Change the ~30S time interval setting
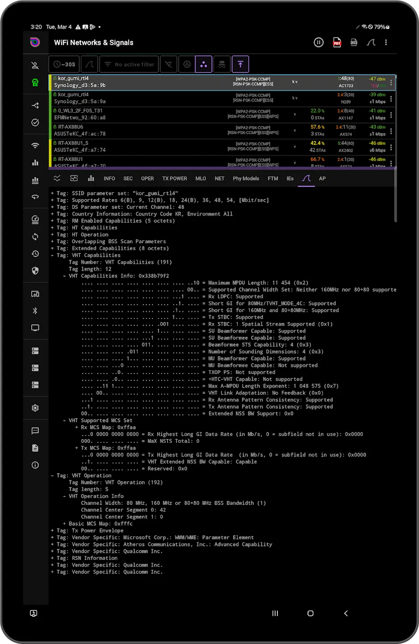 [x=64, y=64]
